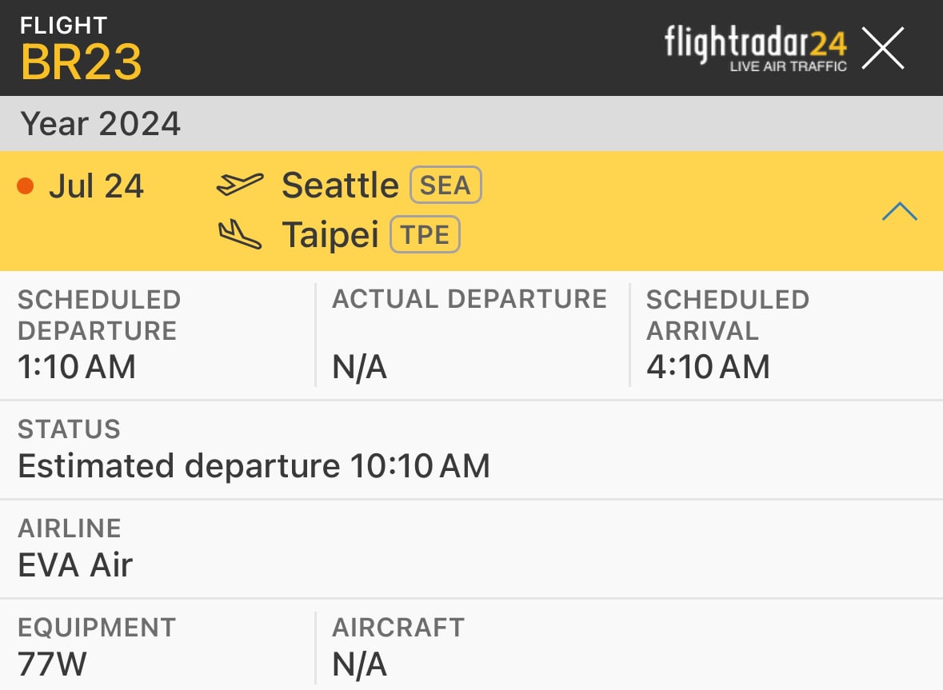
Task: Click the Jul 24 date label
Action: coord(96,185)
